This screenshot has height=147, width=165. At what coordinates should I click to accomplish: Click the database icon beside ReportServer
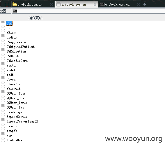(x=3, y=117)
